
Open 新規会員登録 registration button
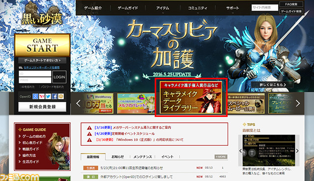pos(42,107)
